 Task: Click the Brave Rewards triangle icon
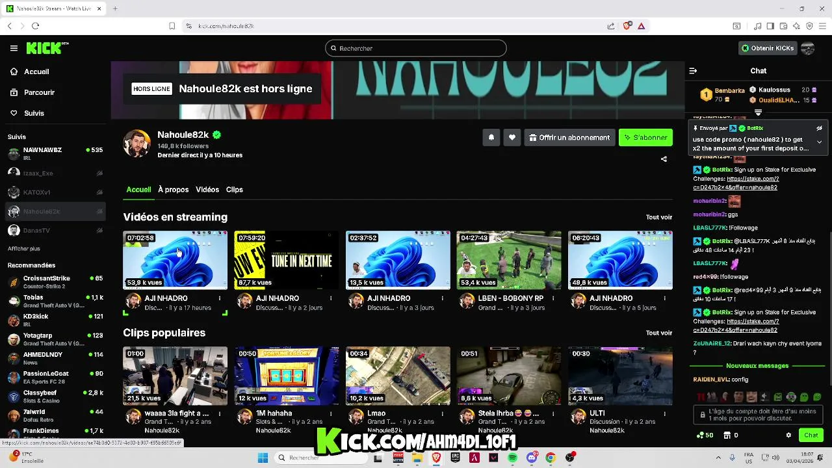click(x=641, y=26)
